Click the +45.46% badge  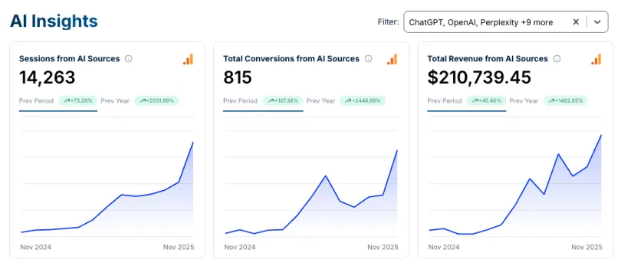486,100
